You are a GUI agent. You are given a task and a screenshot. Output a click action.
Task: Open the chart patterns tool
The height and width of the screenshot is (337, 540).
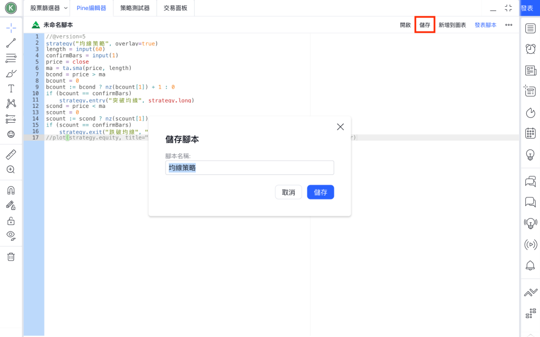click(x=11, y=104)
